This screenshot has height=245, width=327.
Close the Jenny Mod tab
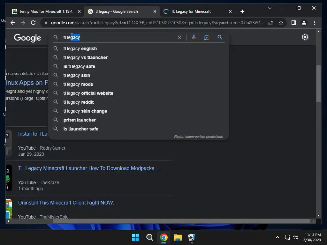tap(79, 12)
